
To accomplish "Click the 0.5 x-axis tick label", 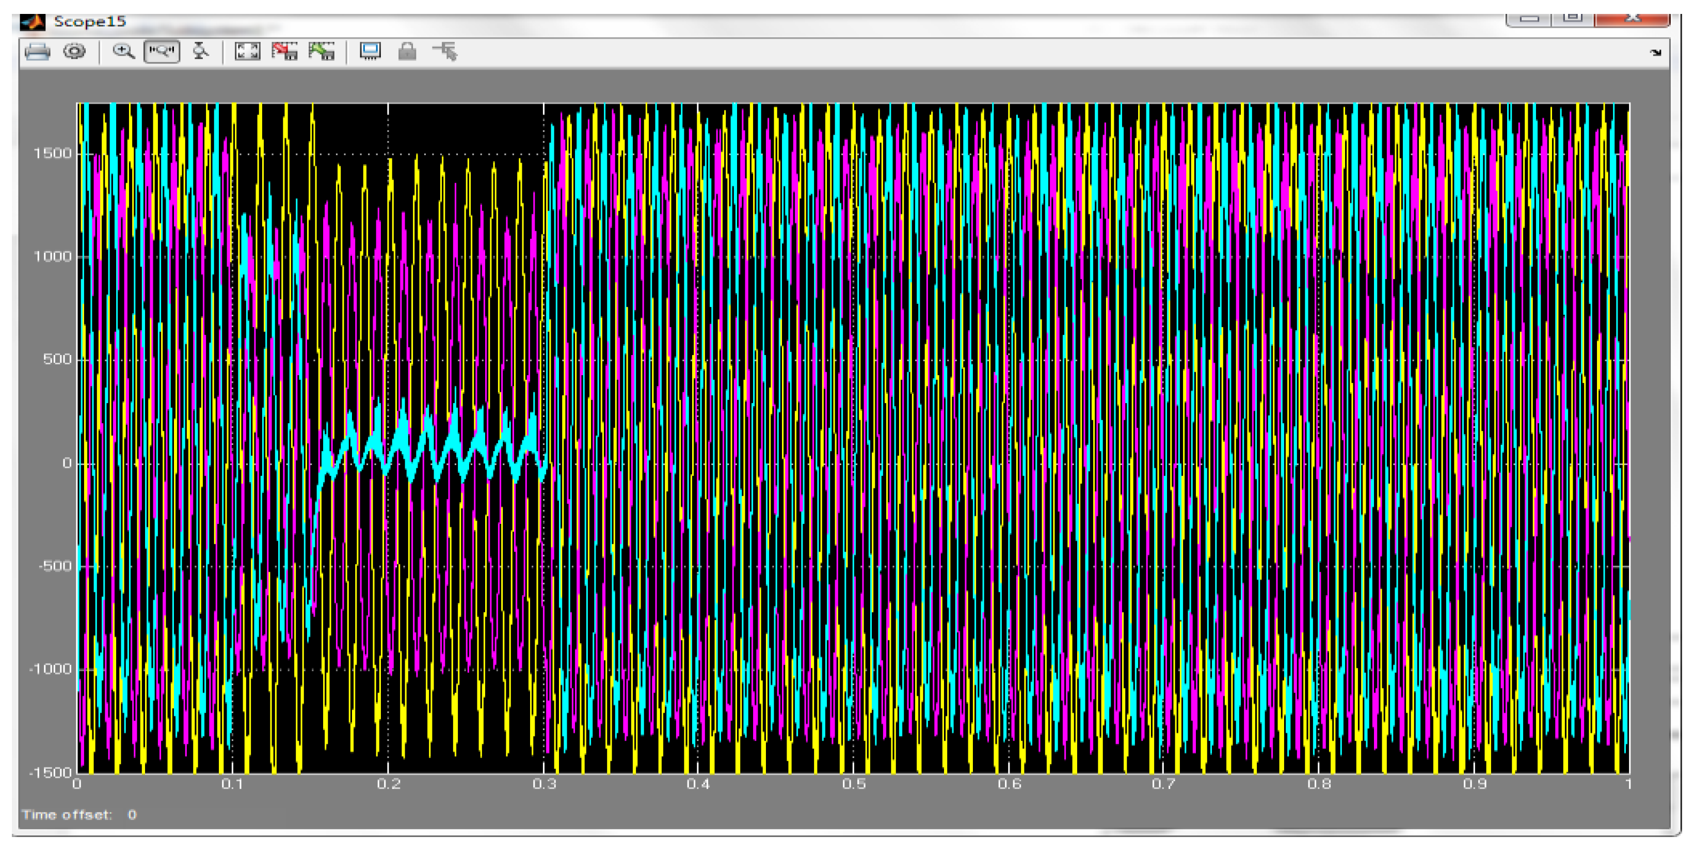I will point(853,783).
